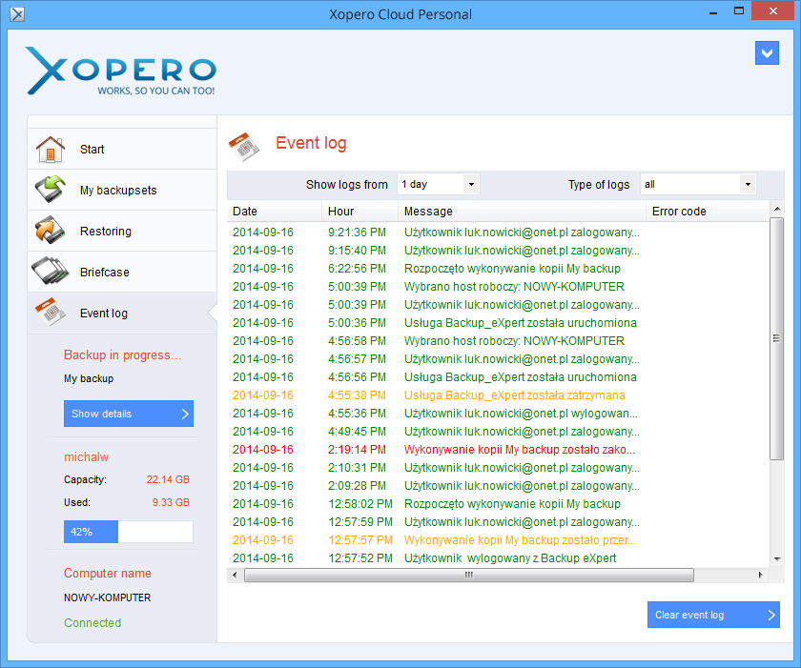Screen dimensions: 801x668
Task: Click the scroll up arrow of the log list
Action: (x=776, y=209)
